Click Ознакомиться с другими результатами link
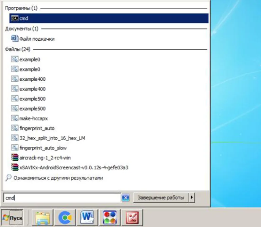Screen dimensions: 261x227 click(x=58, y=178)
